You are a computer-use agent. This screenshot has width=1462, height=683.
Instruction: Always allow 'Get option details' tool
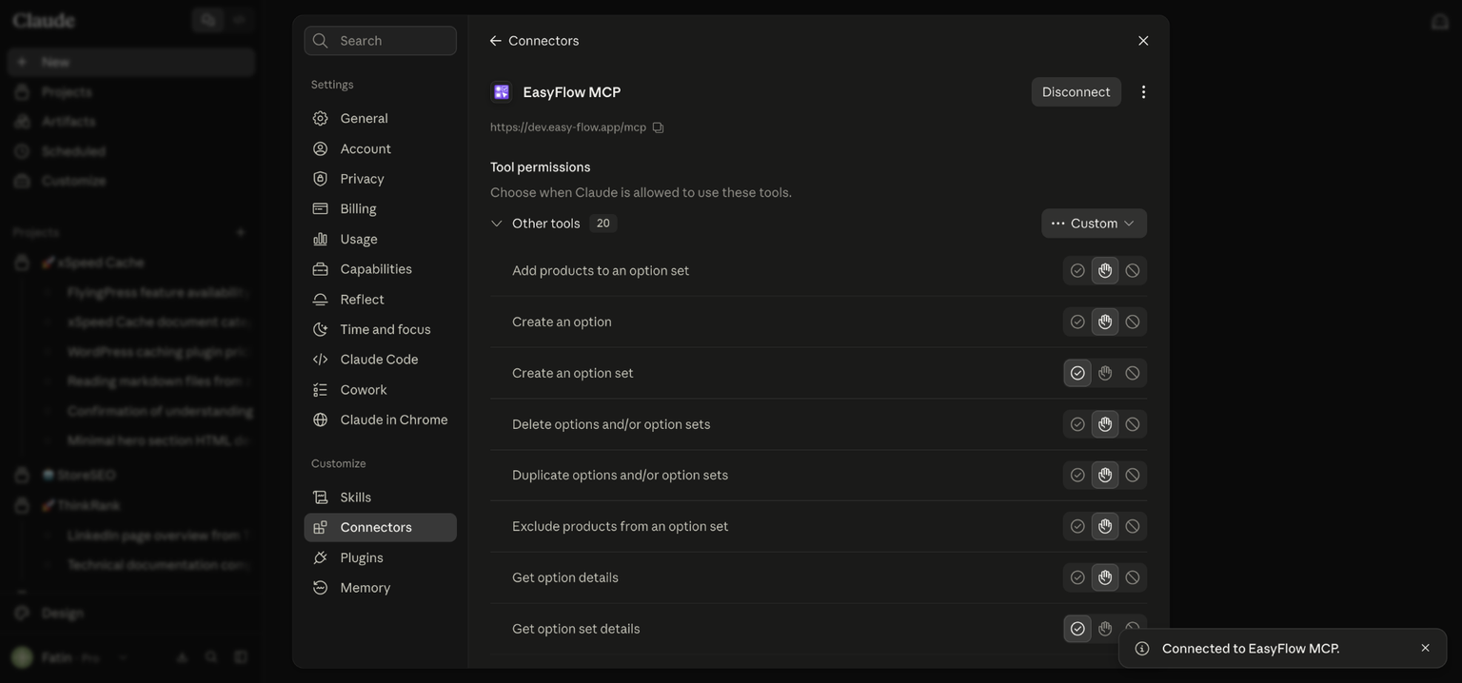click(x=1077, y=578)
